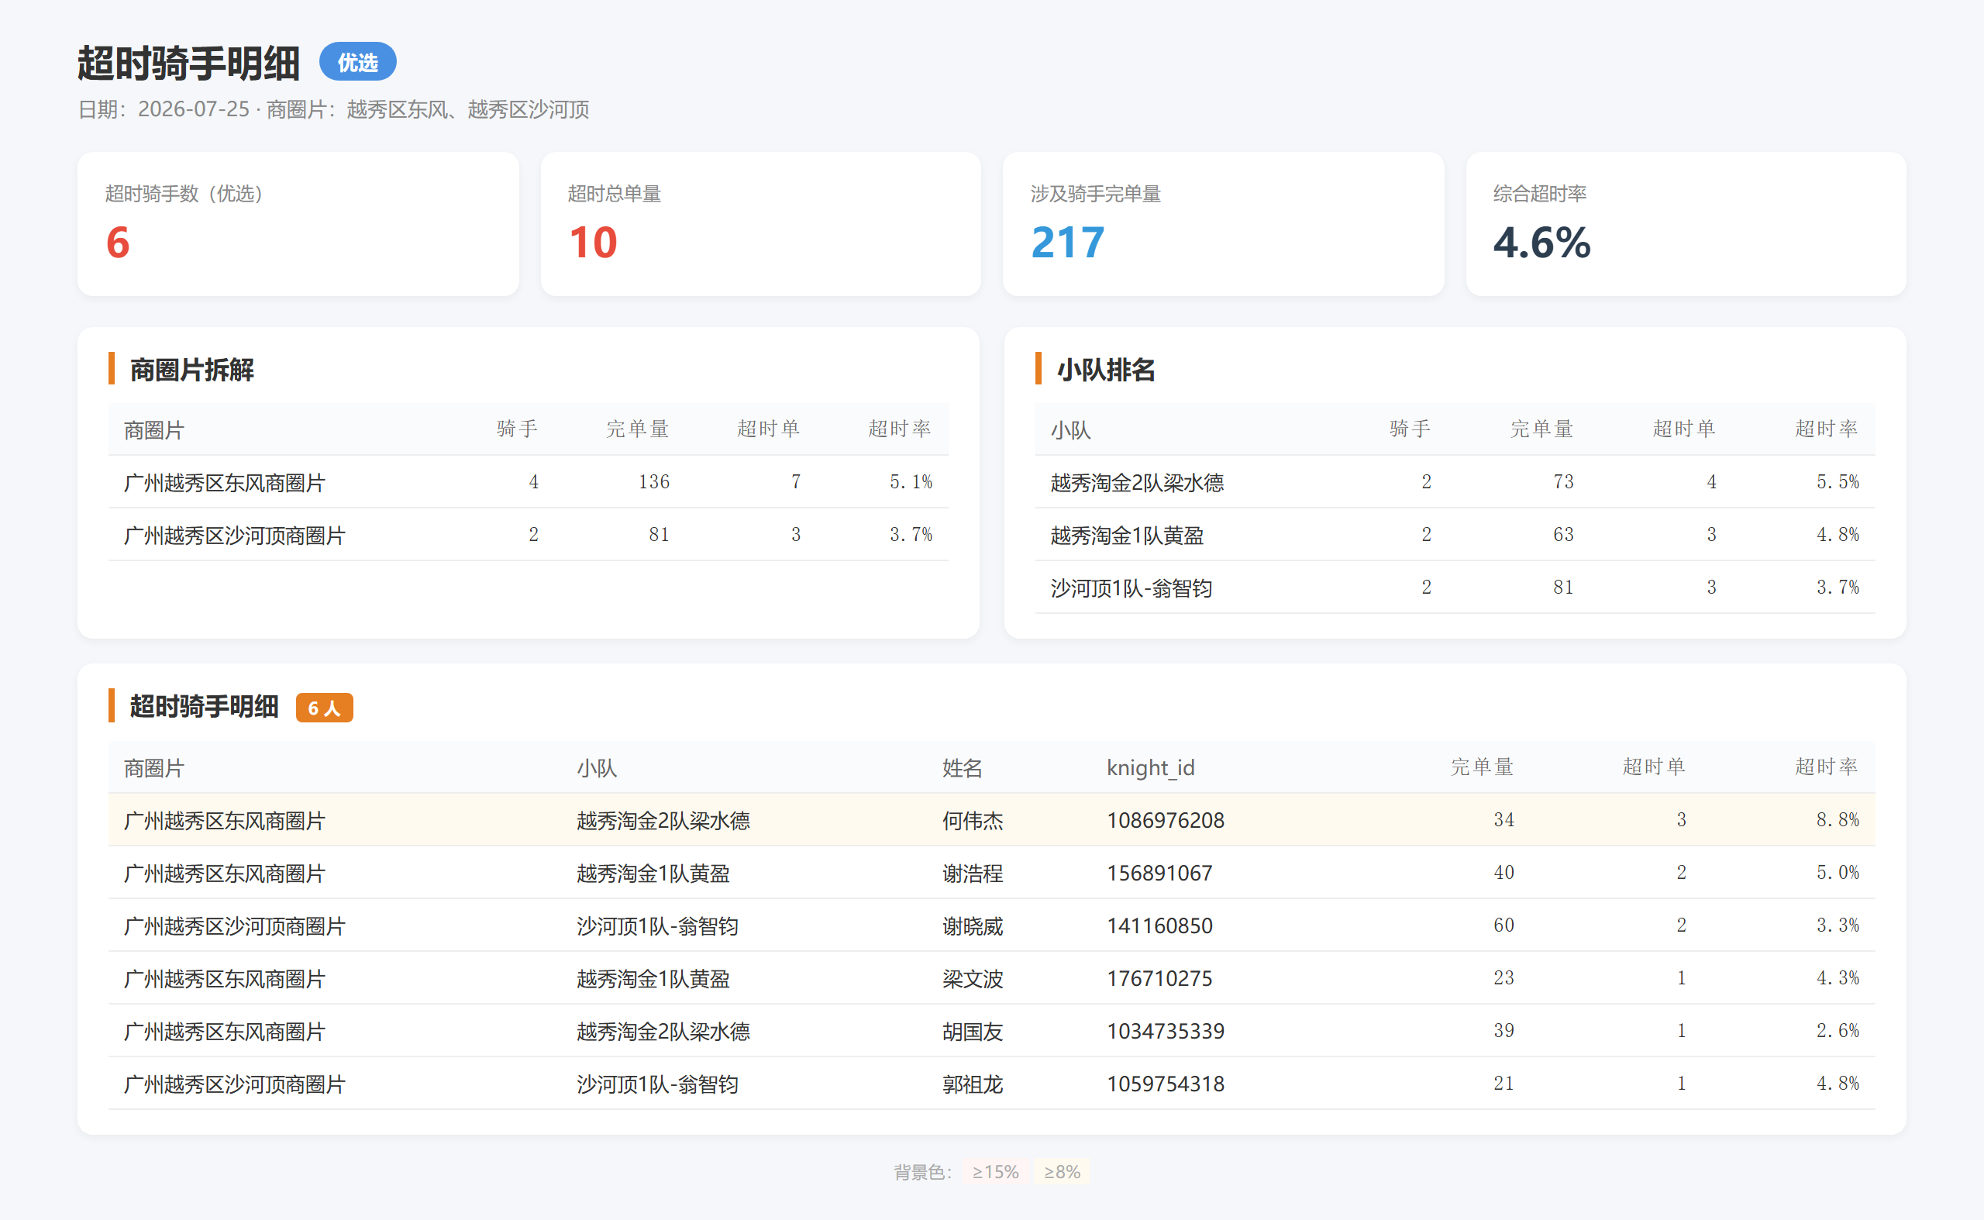The width and height of the screenshot is (1984, 1220).
Task: Click the 完单量 value 21 for 郭祖龙
Action: pyautogui.click(x=1504, y=1083)
